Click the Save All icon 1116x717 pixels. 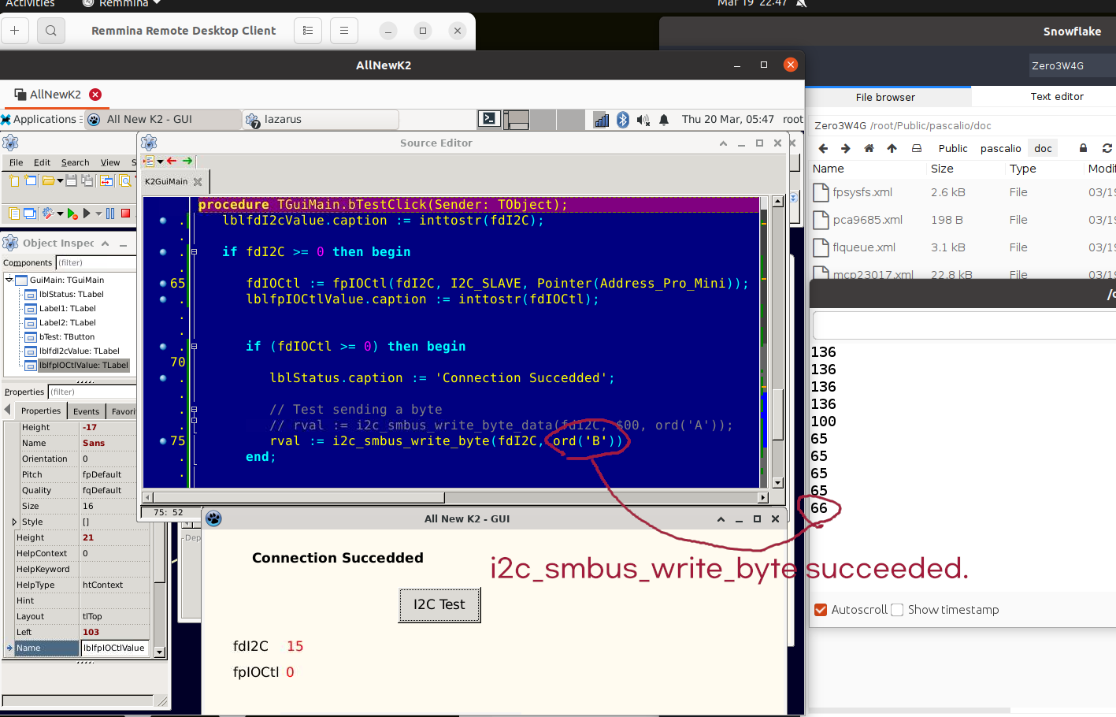pyautogui.click(x=87, y=180)
